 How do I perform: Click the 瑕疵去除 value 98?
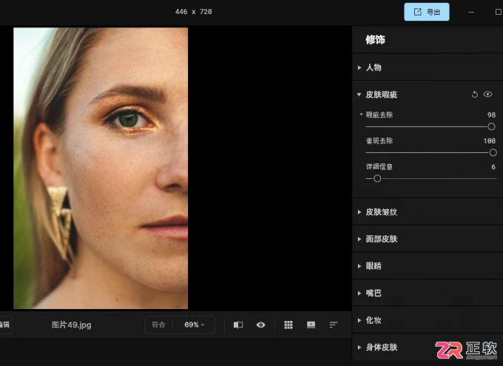pos(491,115)
